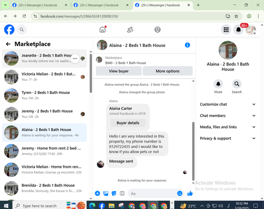Open the tab search dropdown in Chrome
Viewport: 264px width, 209px height.
click(x=5, y=5)
